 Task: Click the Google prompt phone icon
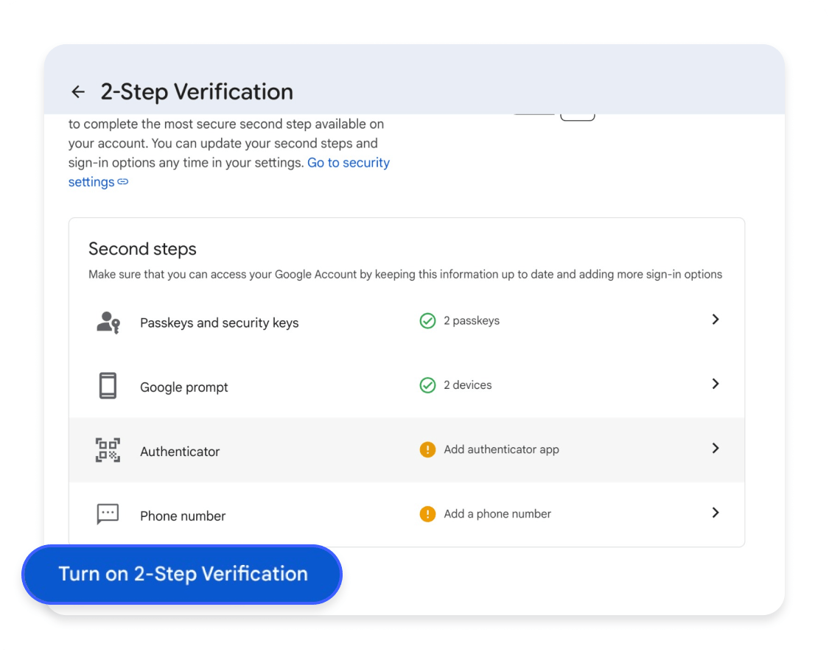pos(108,386)
